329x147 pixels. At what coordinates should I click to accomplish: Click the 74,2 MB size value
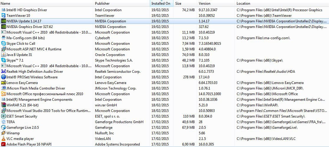[x=188, y=10]
